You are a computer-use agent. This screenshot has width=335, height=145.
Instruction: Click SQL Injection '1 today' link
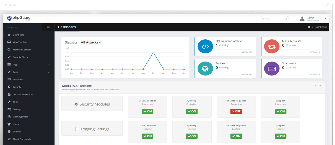[224, 45]
